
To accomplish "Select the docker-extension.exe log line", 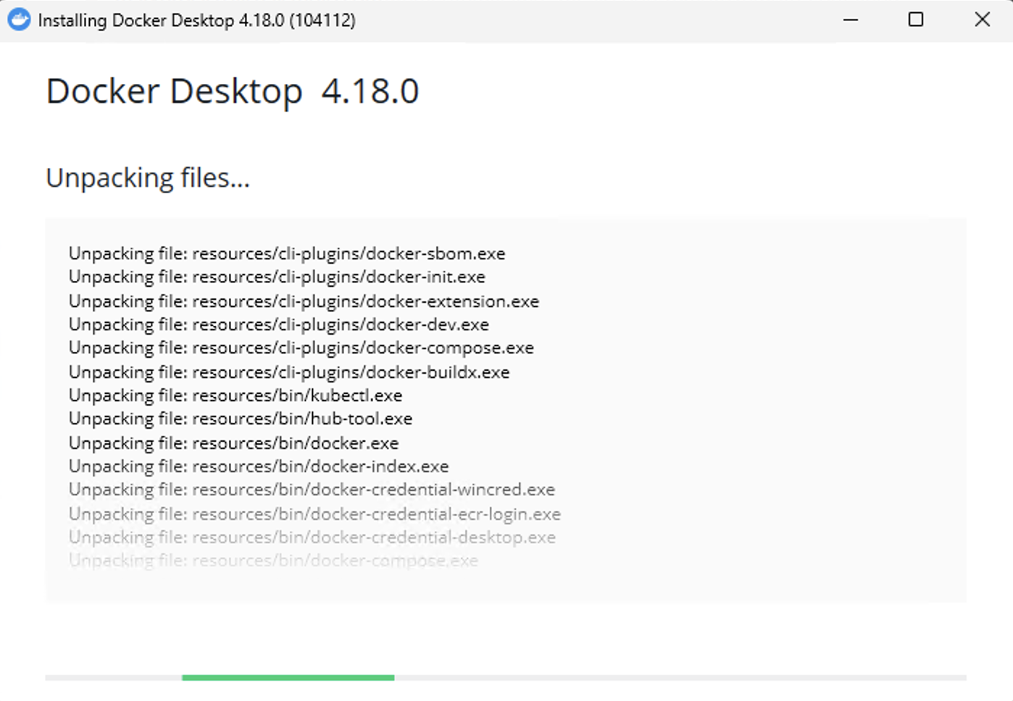I will [304, 301].
